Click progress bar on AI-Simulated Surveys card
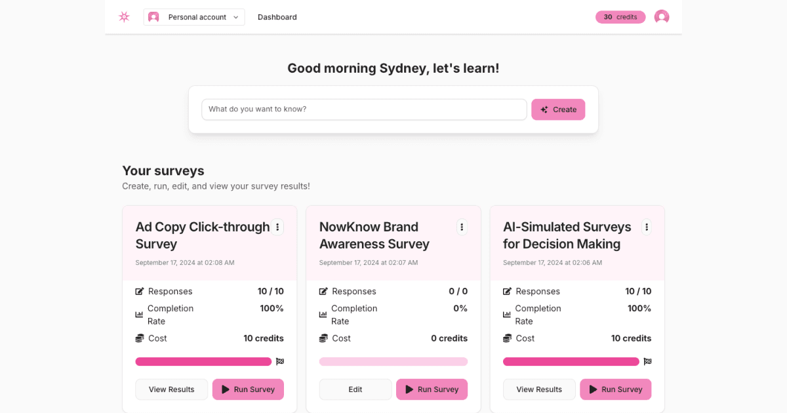787x413 pixels. click(x=571, y=362)
